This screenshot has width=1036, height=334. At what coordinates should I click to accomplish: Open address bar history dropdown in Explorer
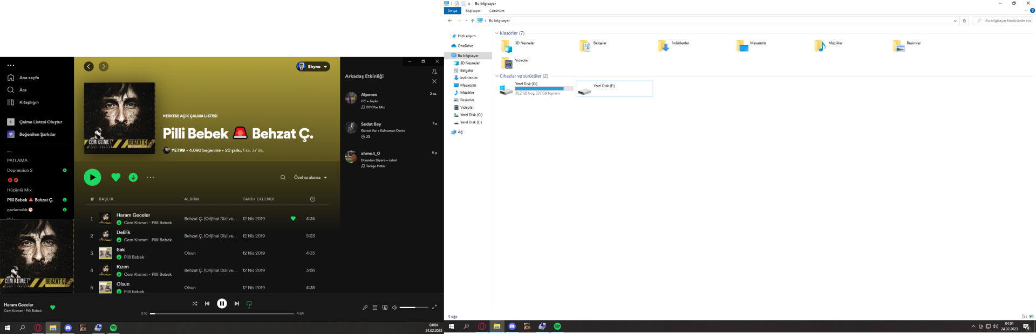click(955, 20)
